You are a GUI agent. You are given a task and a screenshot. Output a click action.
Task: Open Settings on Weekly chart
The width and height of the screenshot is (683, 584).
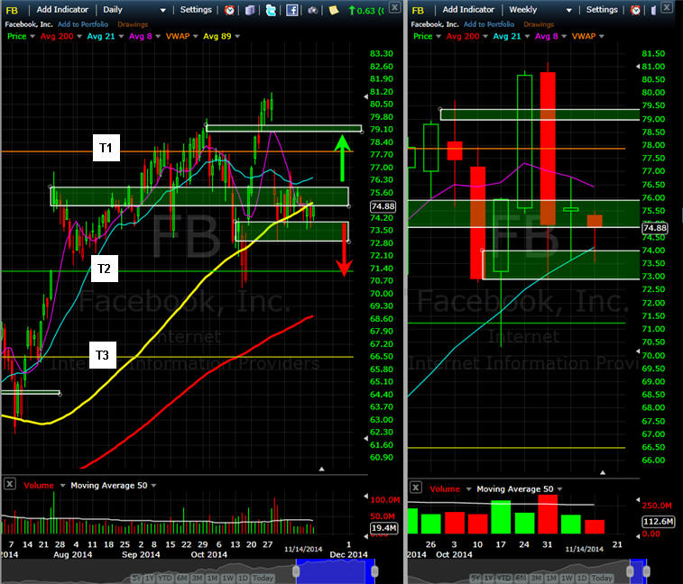pyautogui.click(x=602, y=10)
